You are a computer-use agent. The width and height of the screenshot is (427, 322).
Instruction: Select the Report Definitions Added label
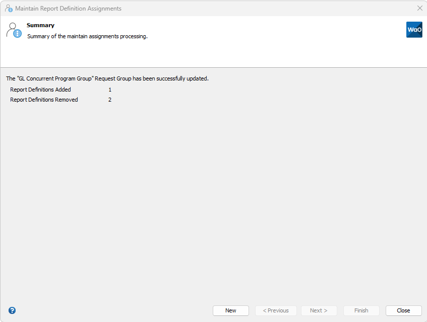point(40,90)
